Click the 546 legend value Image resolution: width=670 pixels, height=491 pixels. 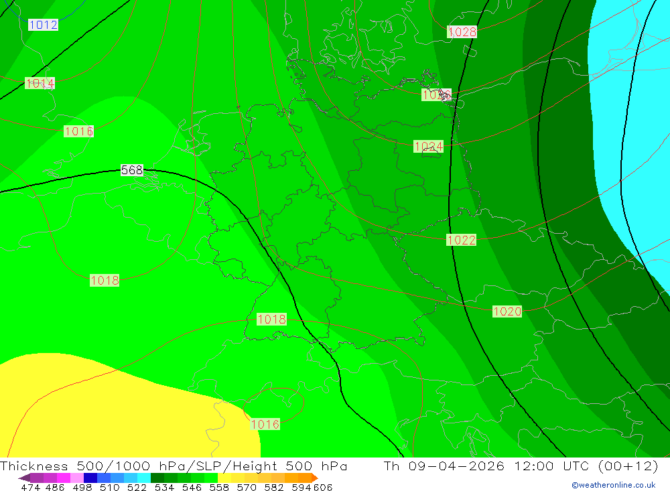tap(192, 487)
